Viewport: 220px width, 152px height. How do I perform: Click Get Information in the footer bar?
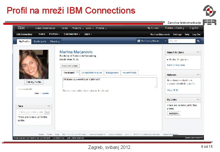75,138
